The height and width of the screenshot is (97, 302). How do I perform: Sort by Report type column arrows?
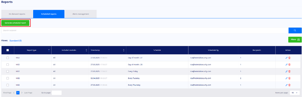pyautogui.click(x=49, y=50)
